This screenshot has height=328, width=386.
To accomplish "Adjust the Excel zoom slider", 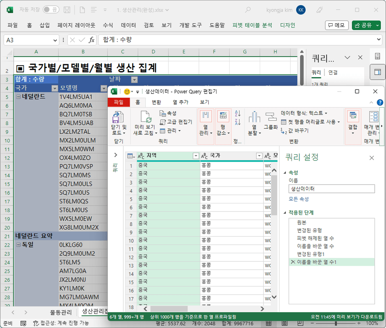I will click(335, 323).
